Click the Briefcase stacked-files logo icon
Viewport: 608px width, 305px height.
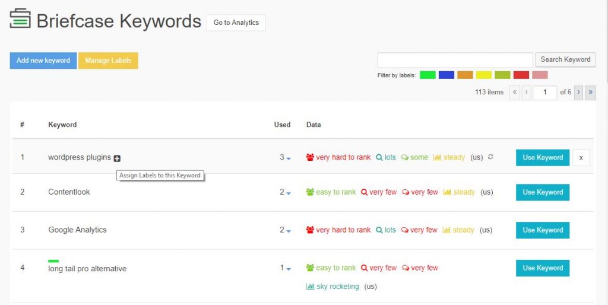20,18
